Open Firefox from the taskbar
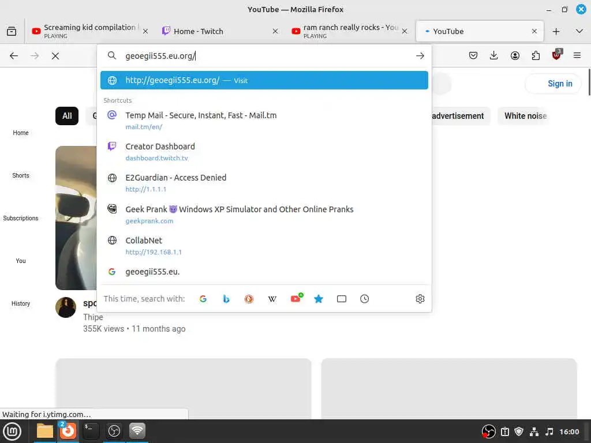Viewport: 591px width, 443px height. pos(68,430)
